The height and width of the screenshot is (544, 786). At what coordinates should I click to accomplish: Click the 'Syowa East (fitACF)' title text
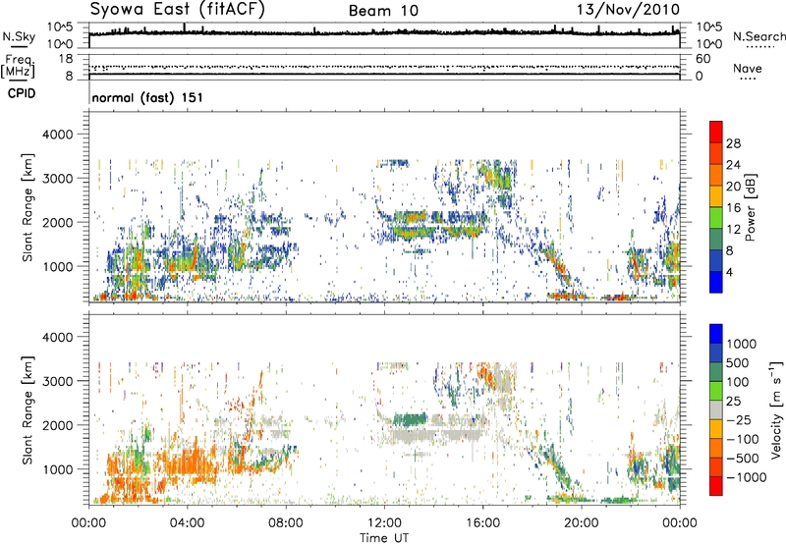[177, 10]
